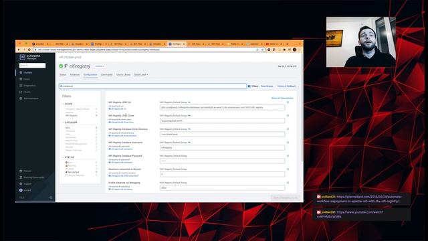
Task: Click Show All Descriptions link
Action: coord(282,98)
